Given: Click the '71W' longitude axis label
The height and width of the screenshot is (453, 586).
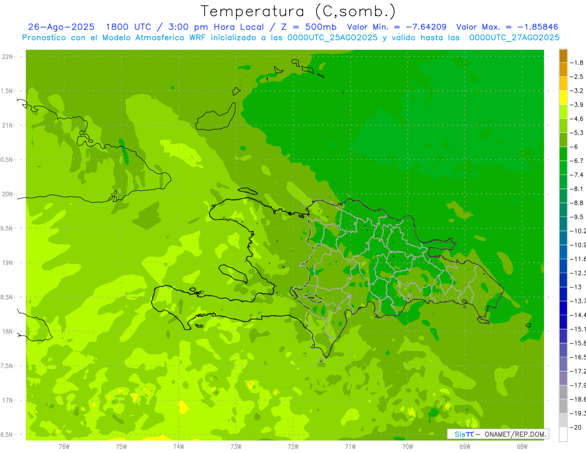Looking at the screenshot, I should [x=350, y=446].
